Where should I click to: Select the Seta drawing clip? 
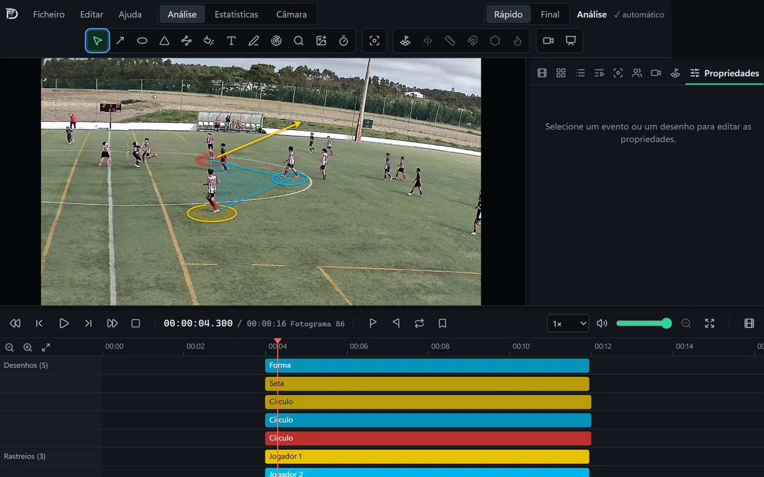tap(427, 384)
